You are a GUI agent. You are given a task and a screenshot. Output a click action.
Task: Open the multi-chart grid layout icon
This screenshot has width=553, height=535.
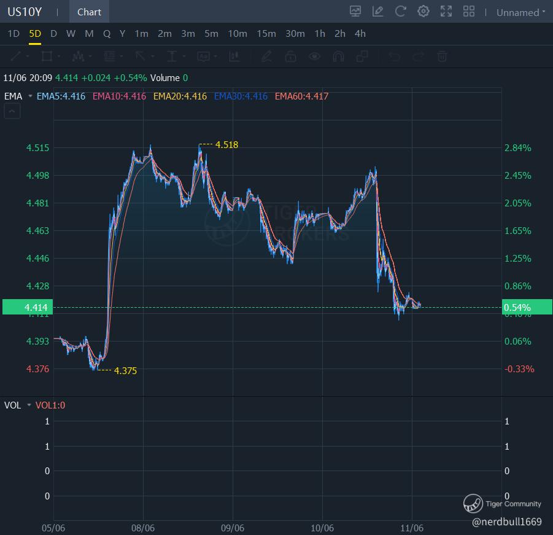click(x=469, y=11)
